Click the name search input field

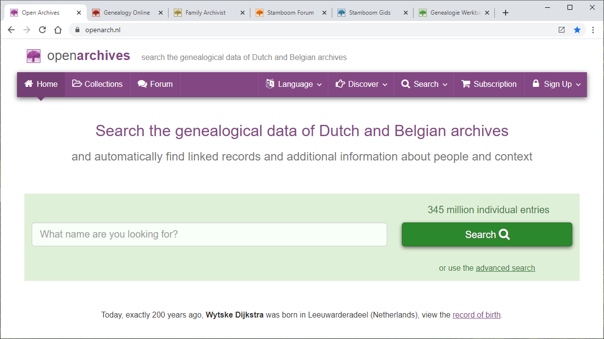[x=209, y=234]
